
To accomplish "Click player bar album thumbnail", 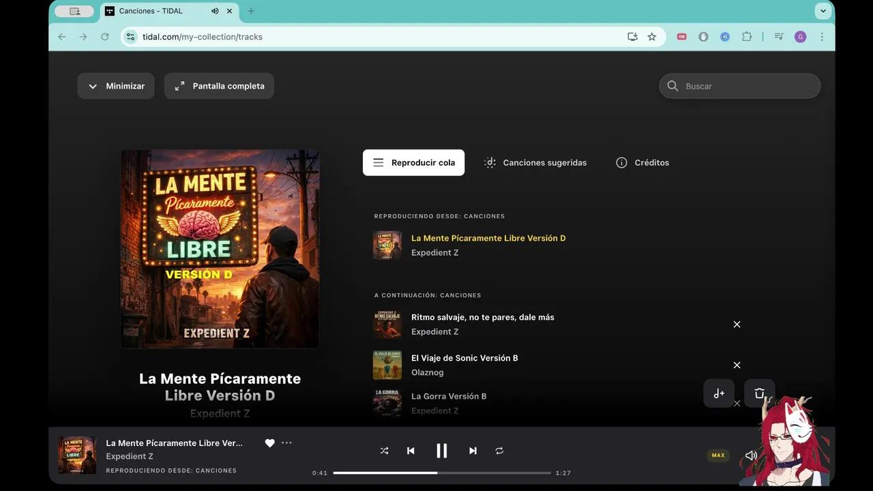I will click(x=77, y=456).
